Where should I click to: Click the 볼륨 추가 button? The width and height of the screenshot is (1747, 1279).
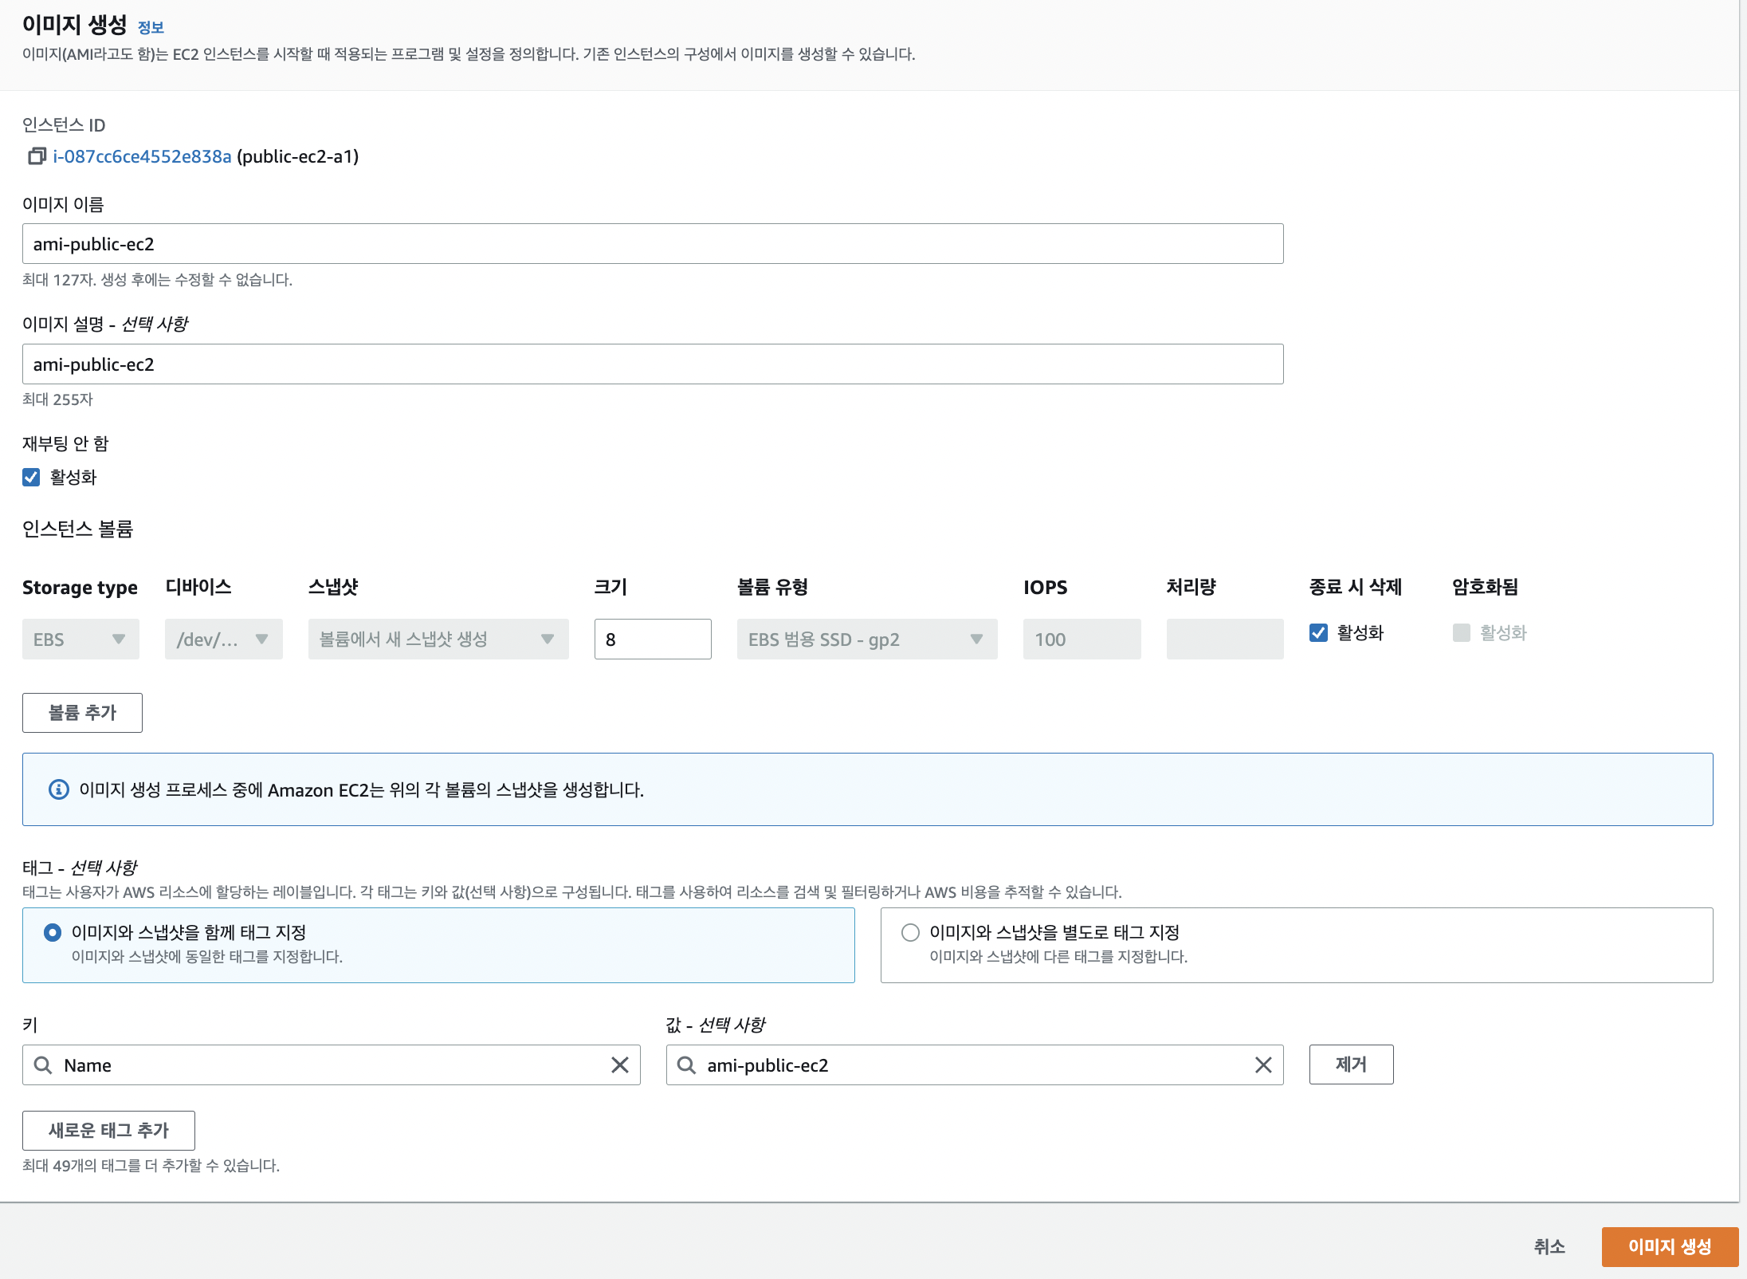(82, 713)
